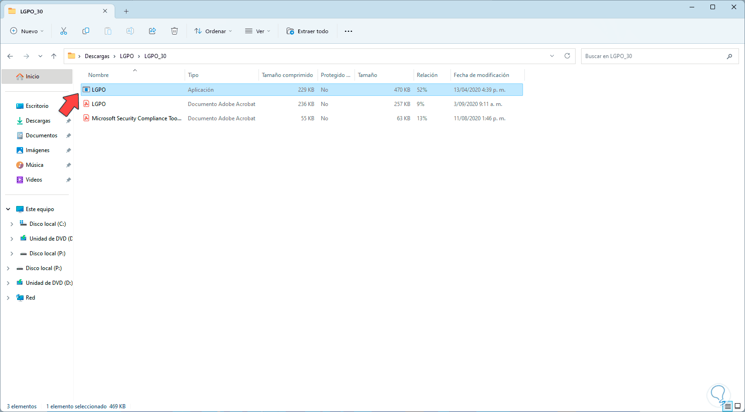Open address bar history dropdown

click(552, 56)
